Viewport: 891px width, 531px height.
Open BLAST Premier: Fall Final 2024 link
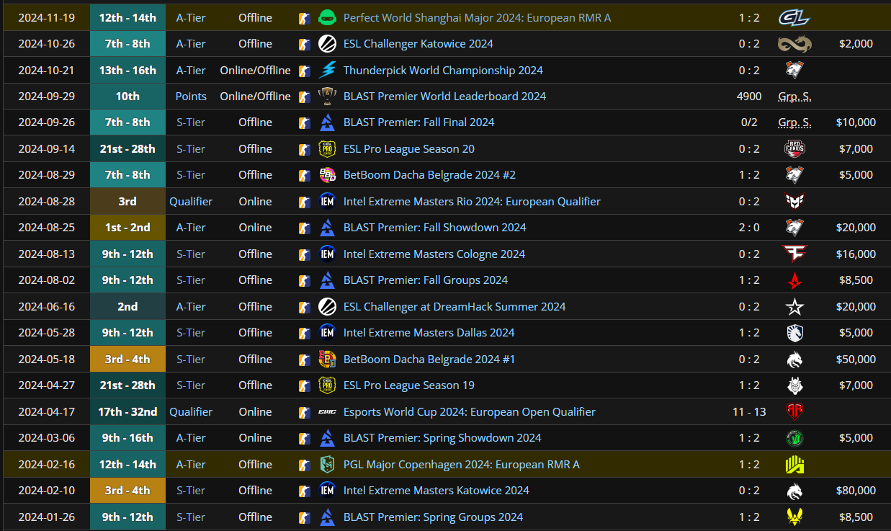tap(419, 122)
